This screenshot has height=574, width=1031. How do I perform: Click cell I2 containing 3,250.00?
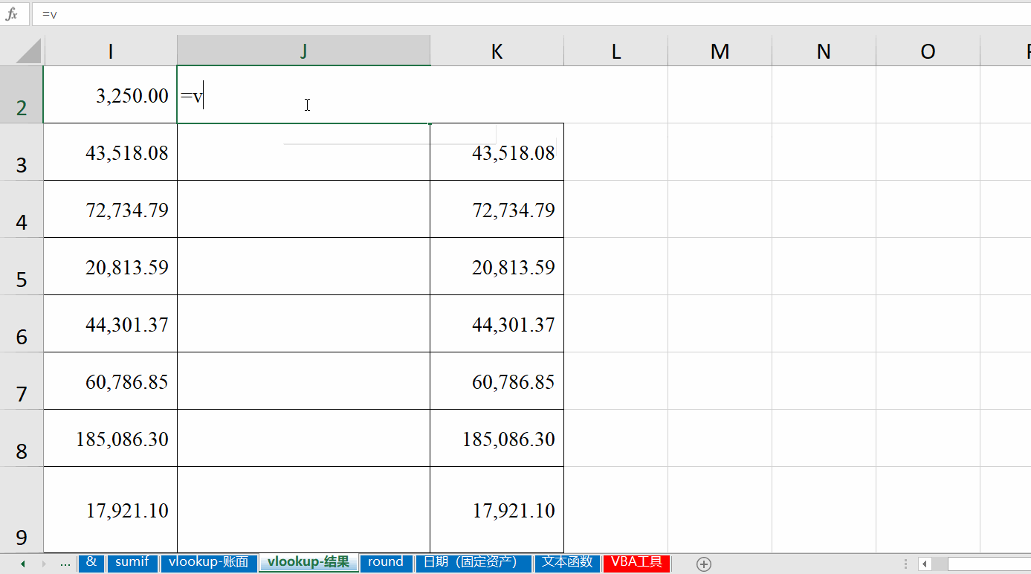click(x=111, y=94)
